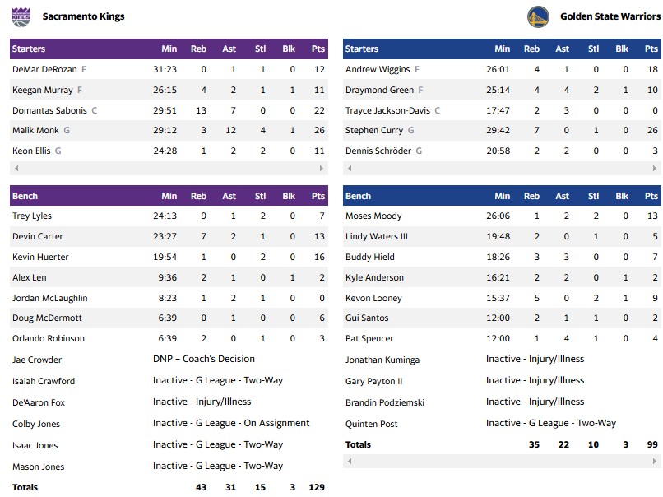This screenshot has height=497, width=663.
Task: Open Draymond Green player profile
Action: tap(379, 90)
